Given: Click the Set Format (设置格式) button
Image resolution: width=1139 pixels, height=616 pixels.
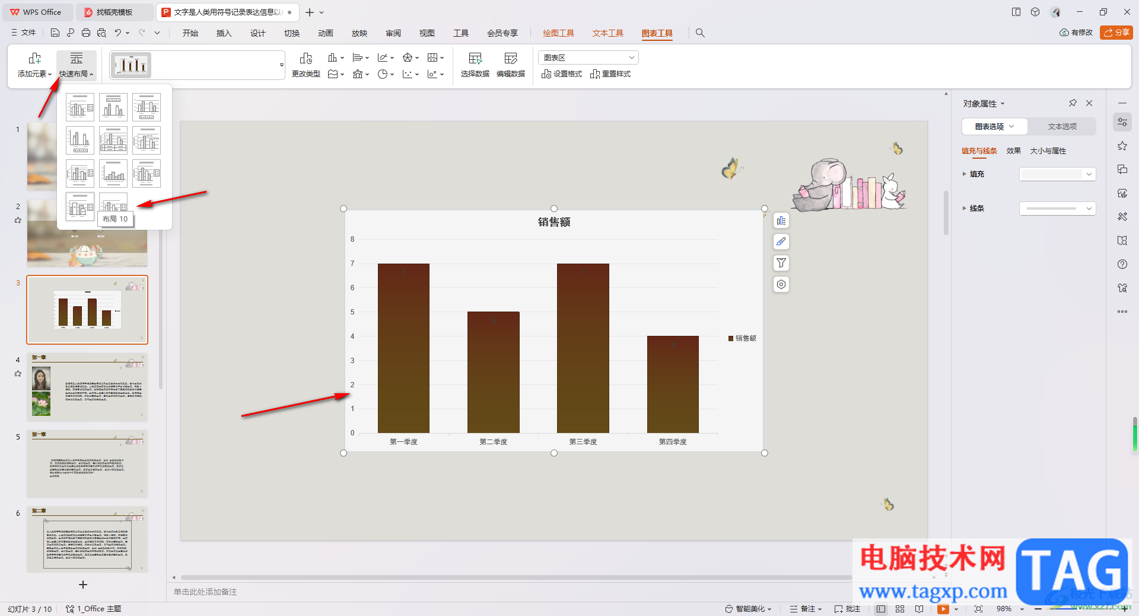Looking at the screenshot, I should [562, 74].
